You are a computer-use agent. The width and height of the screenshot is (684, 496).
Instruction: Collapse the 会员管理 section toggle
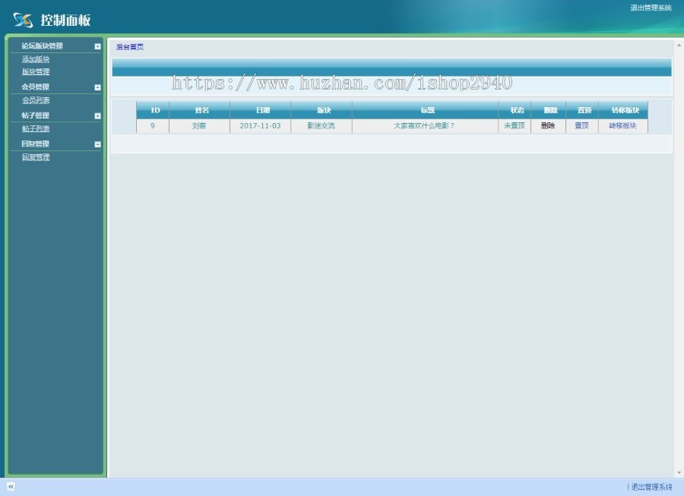tap(98, 87)
